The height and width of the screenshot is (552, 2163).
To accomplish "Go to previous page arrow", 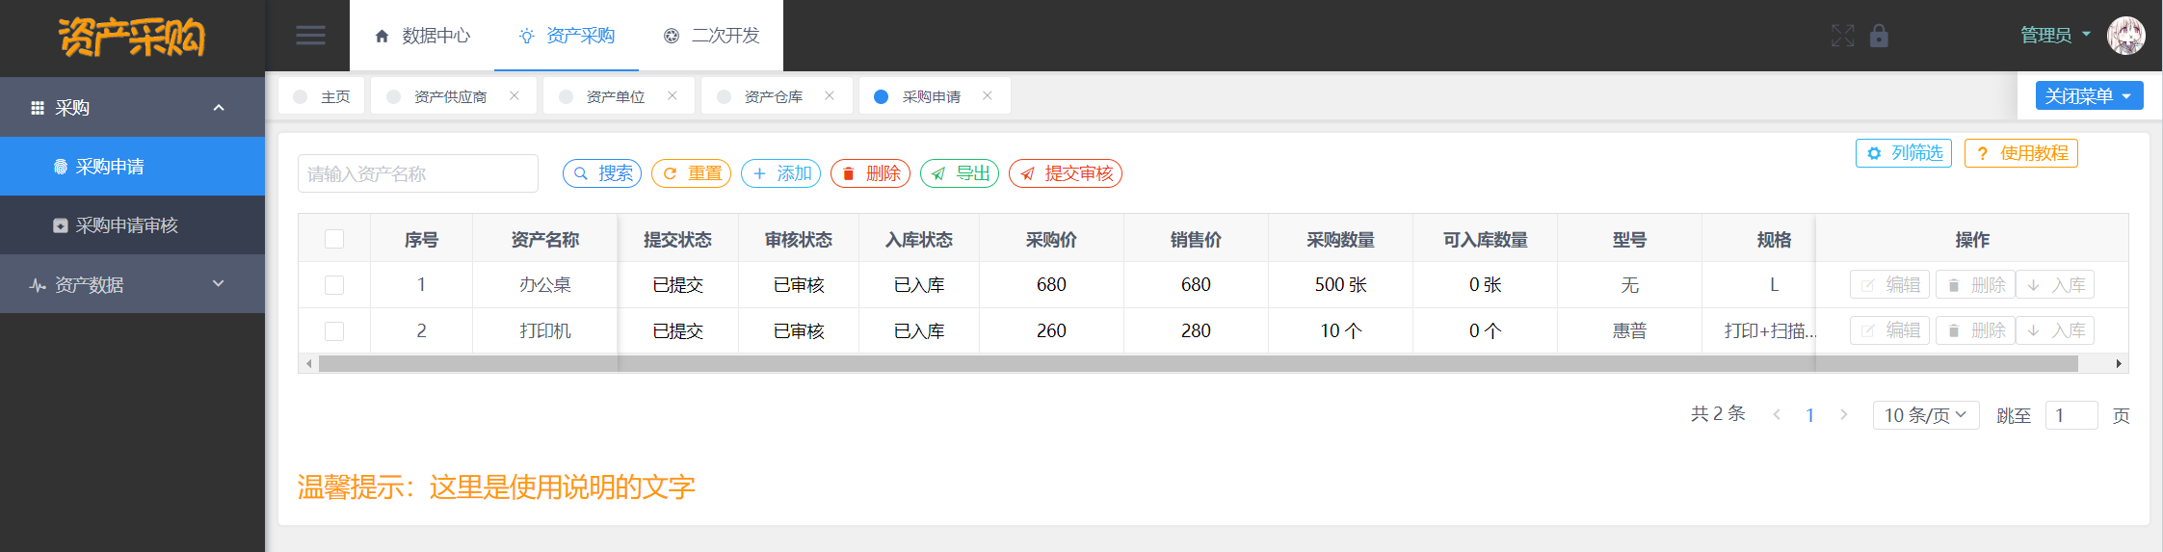I will (x=1777, y=414).
